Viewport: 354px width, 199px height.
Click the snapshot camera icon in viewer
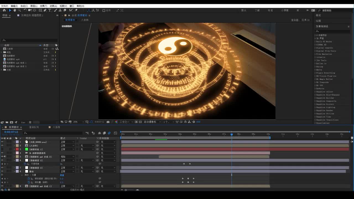(x=108, y=122)
